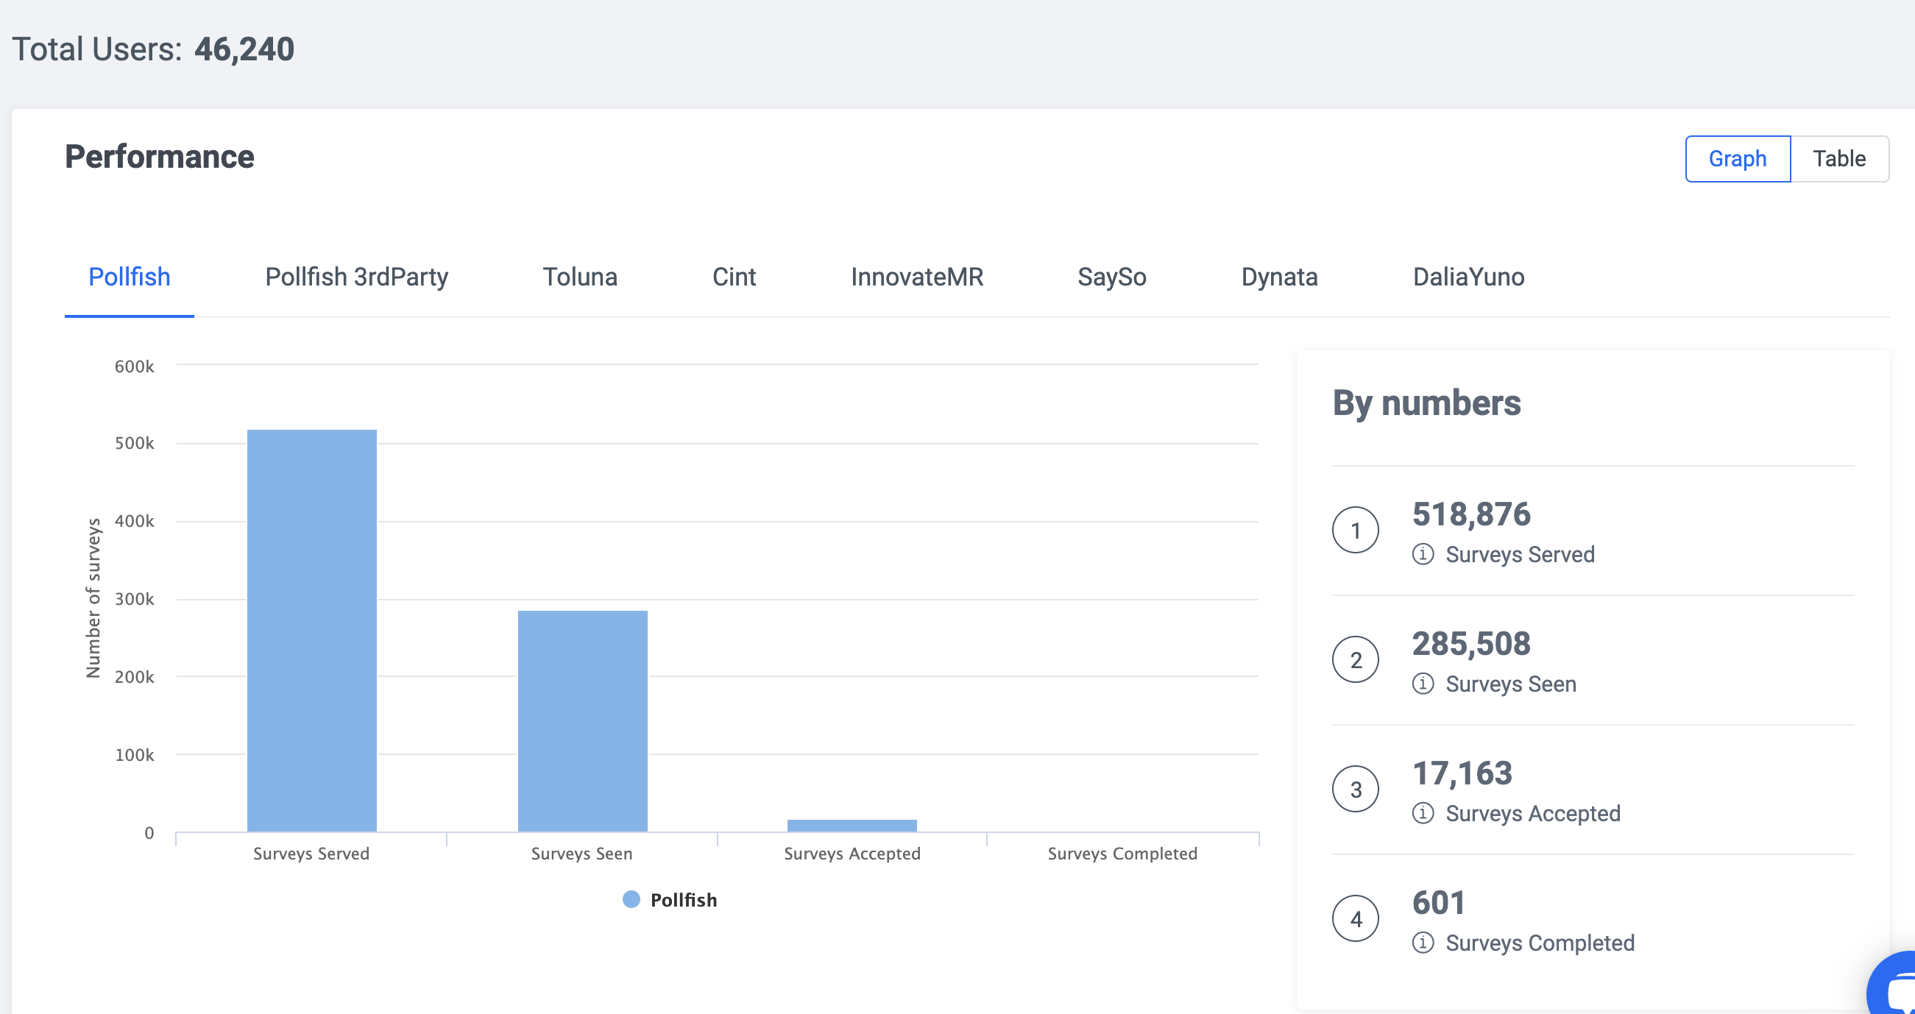
Task: Click the 300k y-axis tick label
Action: click(135, 599)
